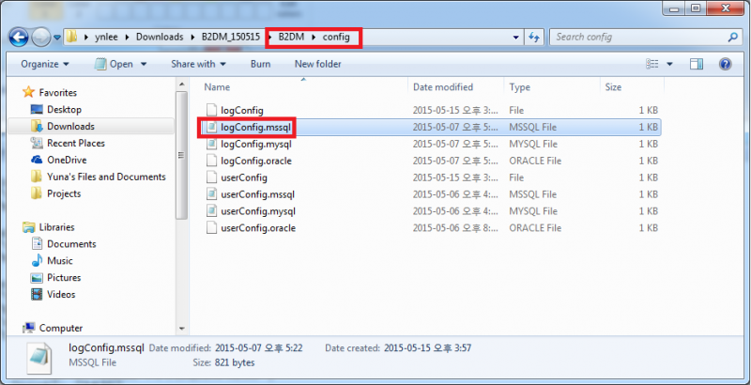Click the New folder button
The image size is (751, 385).
coord(317,64)
